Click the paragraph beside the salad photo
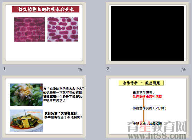192x140 pixels. (64, 94)
